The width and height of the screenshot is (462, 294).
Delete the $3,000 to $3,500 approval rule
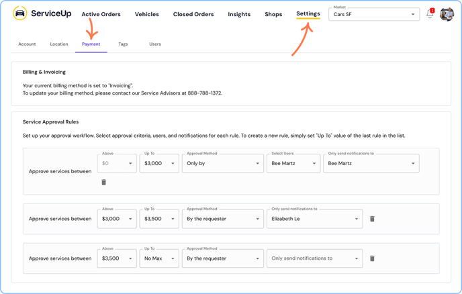tap(372, 219)
